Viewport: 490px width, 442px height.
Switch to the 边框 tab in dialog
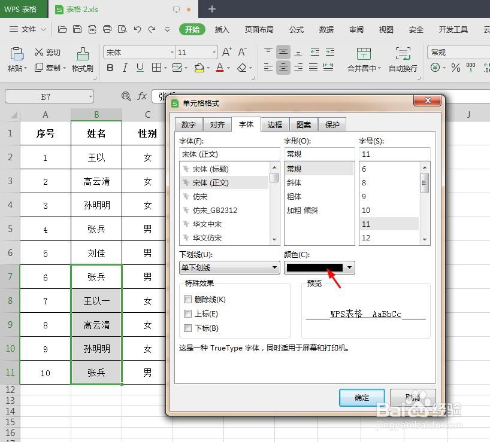pos(274,124)
